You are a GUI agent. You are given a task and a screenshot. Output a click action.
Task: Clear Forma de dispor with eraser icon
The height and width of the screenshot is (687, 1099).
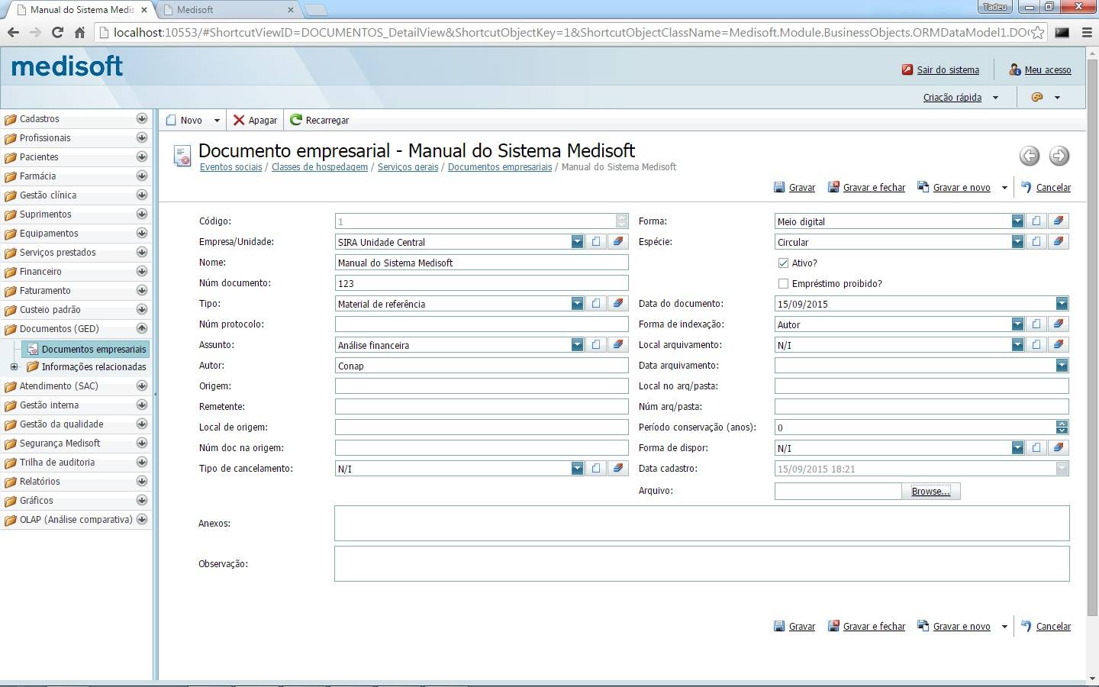click(x=1058, y=447)
